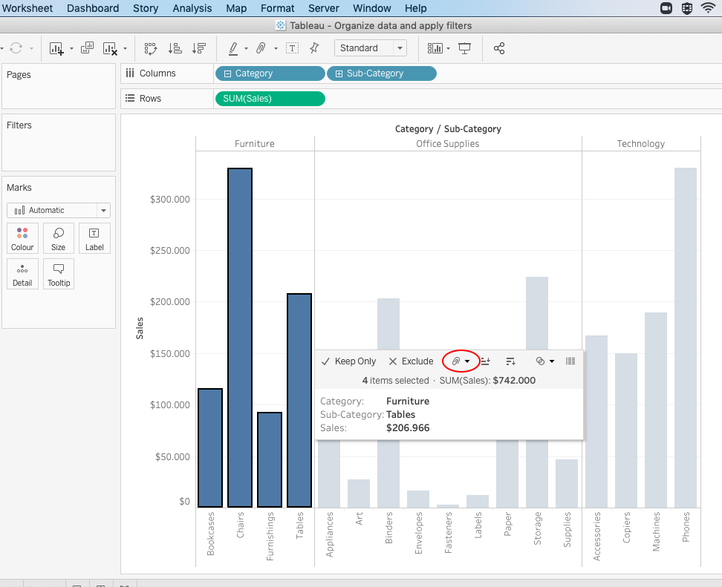
Task: Open Detail marks card
Action: coord(22,274)
